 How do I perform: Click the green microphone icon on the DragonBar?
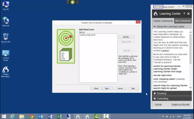(73, 2)
